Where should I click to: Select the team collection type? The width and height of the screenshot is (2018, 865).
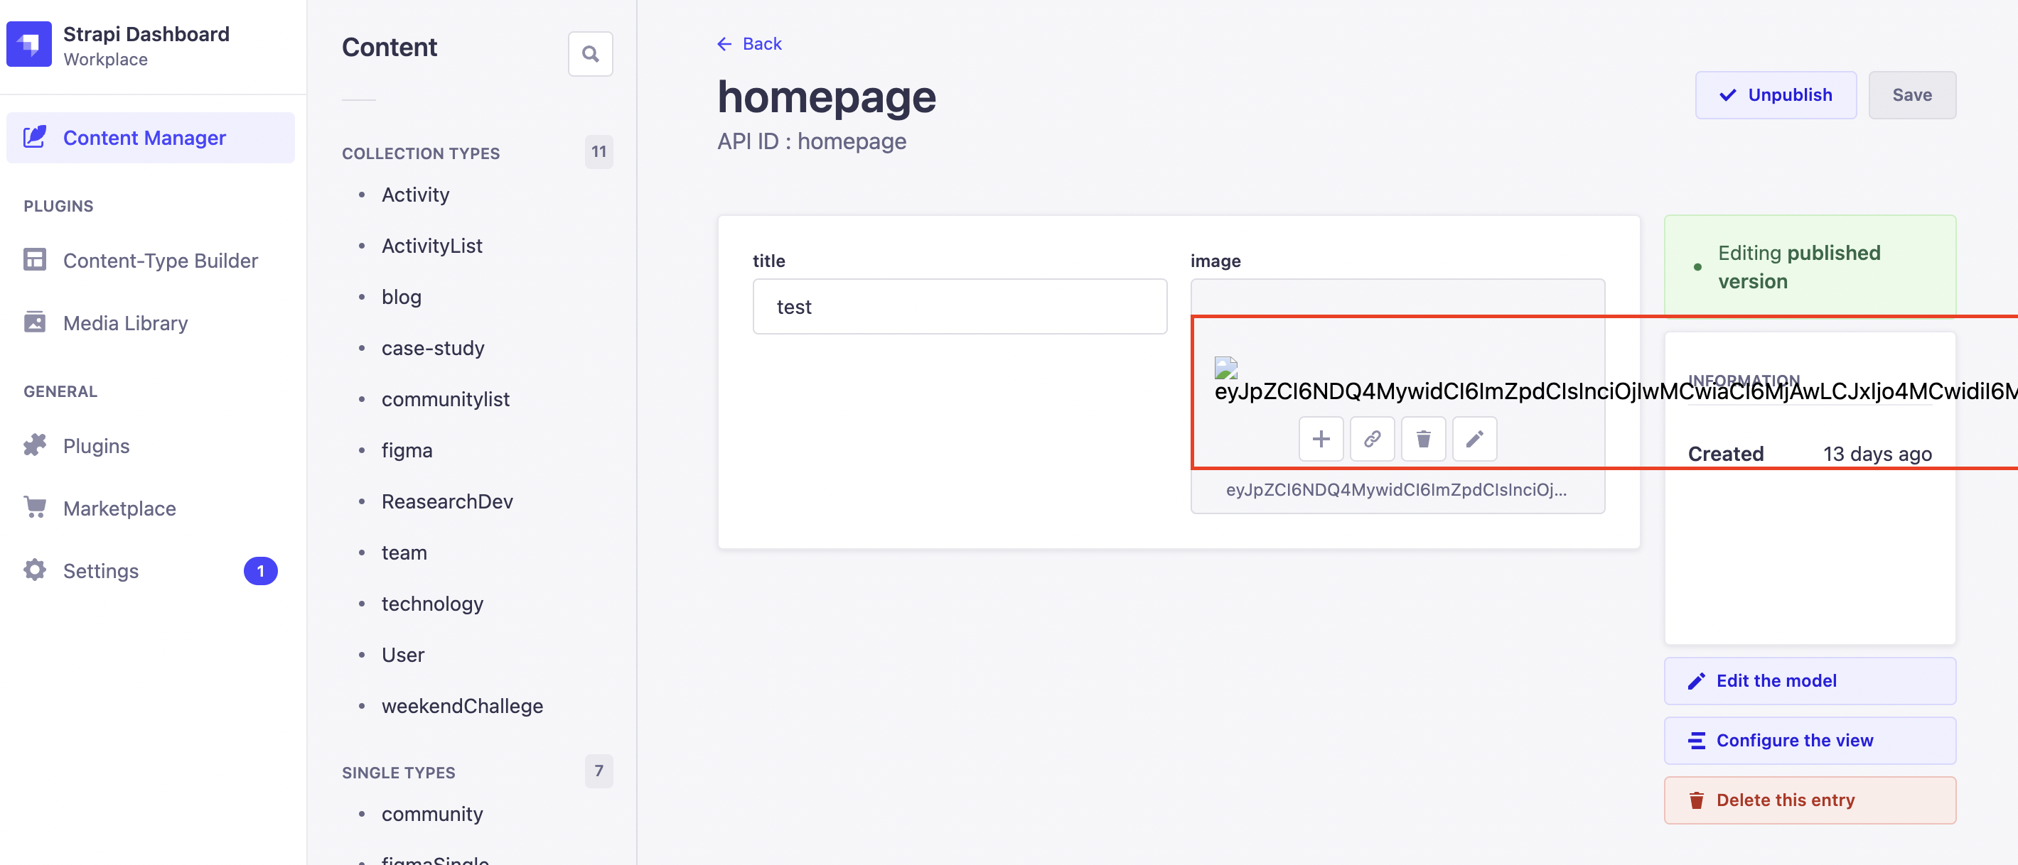point(404,552)
